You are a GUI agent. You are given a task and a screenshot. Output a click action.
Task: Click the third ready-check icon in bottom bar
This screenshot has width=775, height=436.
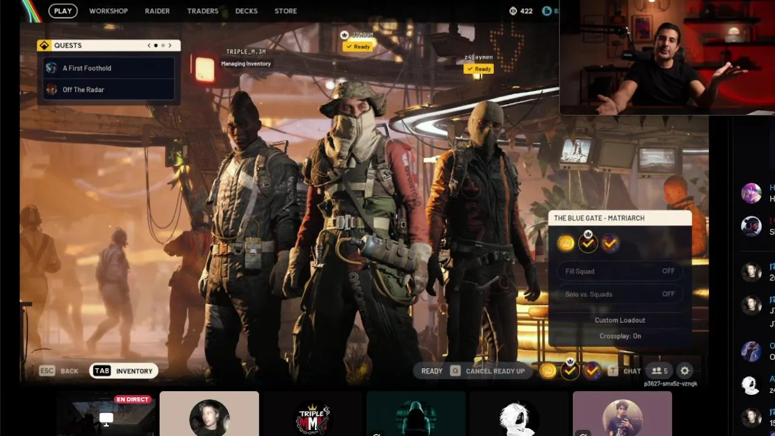[592, 371]
